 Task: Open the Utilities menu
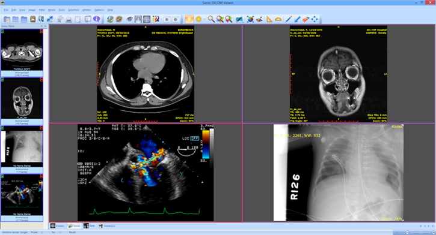[87, 10]
